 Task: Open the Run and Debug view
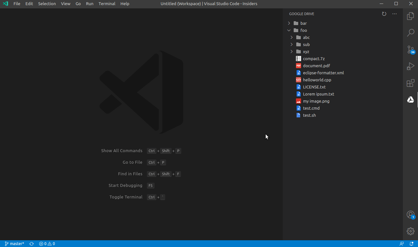(x=410, y=67)
